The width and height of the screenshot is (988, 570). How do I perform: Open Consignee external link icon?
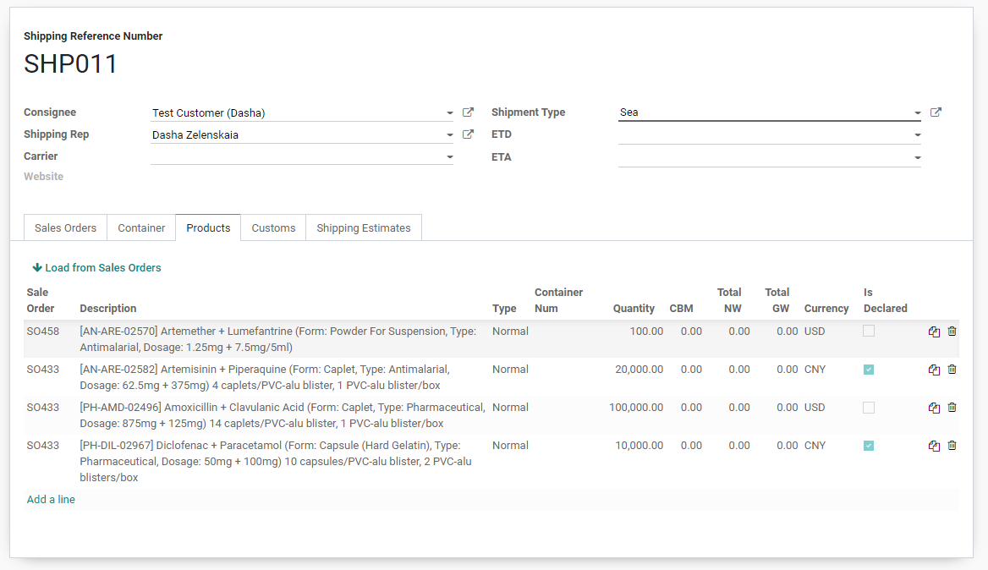pyautogui.click(x=468, y=112)
